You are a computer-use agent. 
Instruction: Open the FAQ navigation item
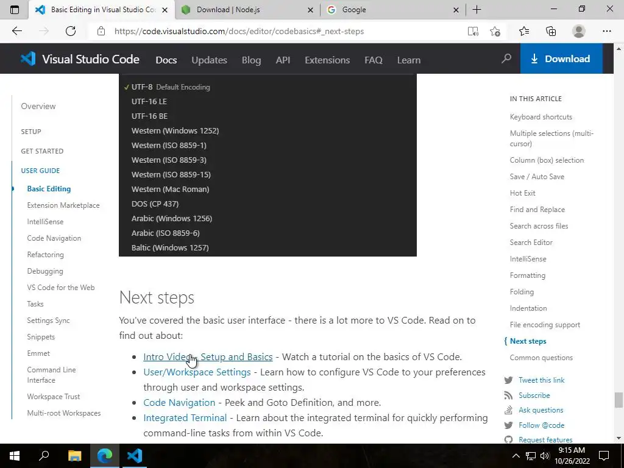pos(374,60)
